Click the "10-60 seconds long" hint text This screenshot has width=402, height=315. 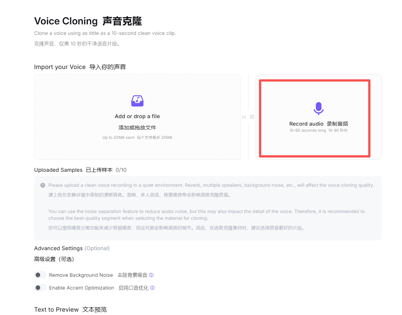point(307,130)
